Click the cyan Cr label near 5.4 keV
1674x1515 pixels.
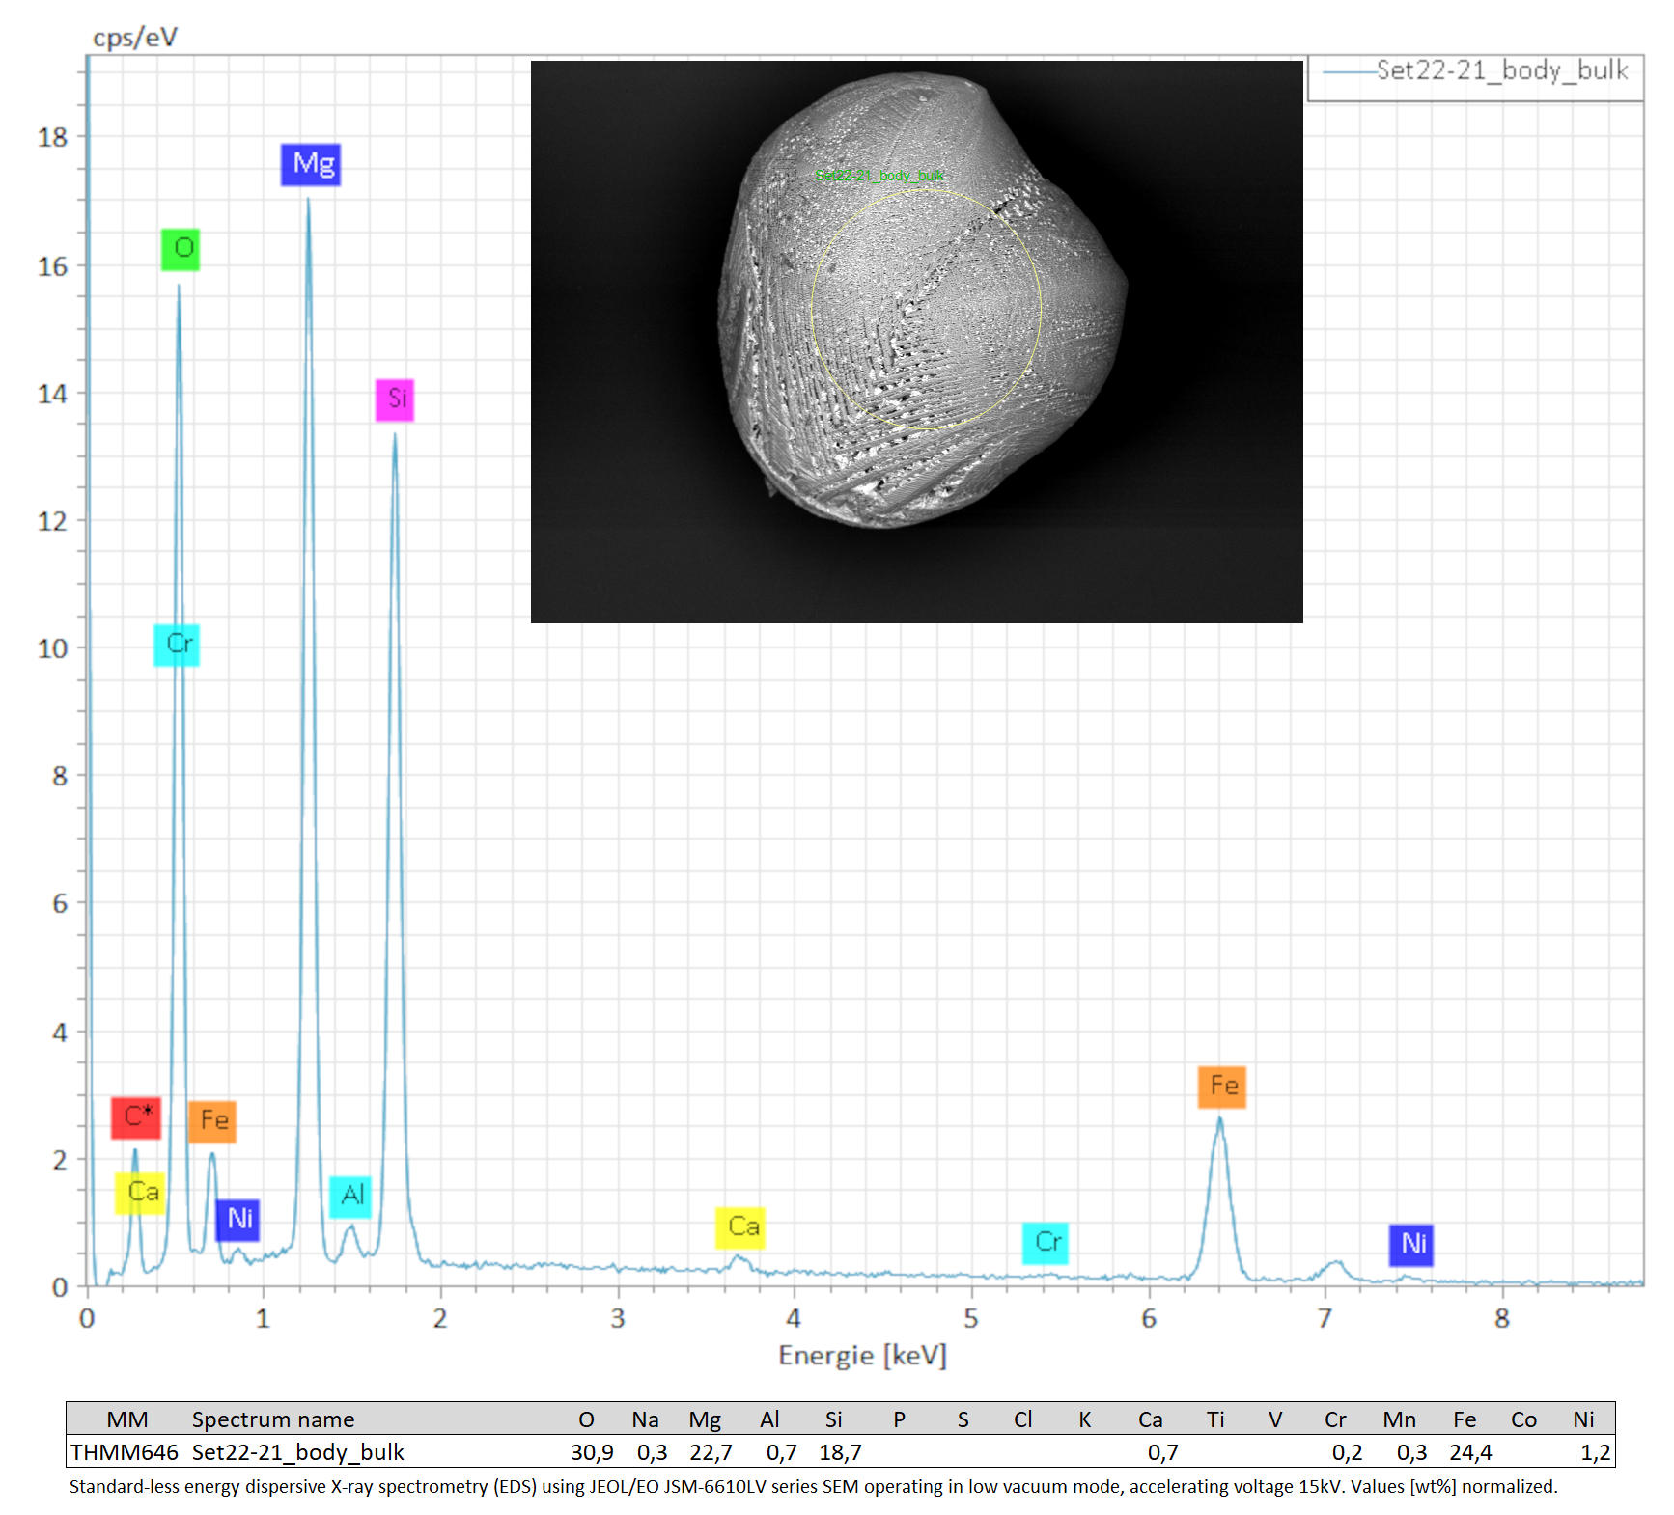tap(1046, 1243)
